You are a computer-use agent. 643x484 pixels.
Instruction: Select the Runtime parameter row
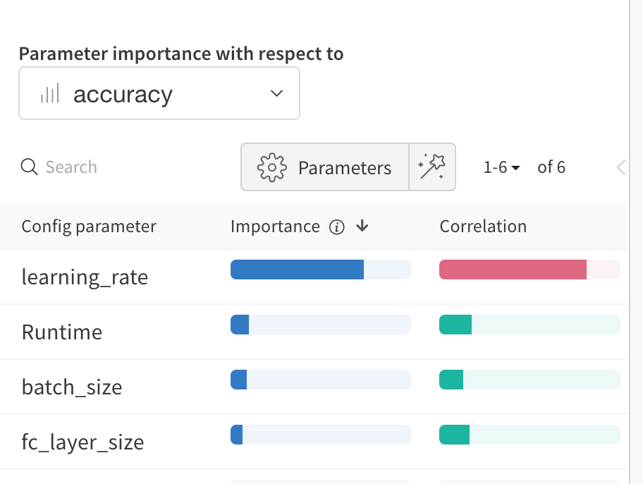coord(62,332)
